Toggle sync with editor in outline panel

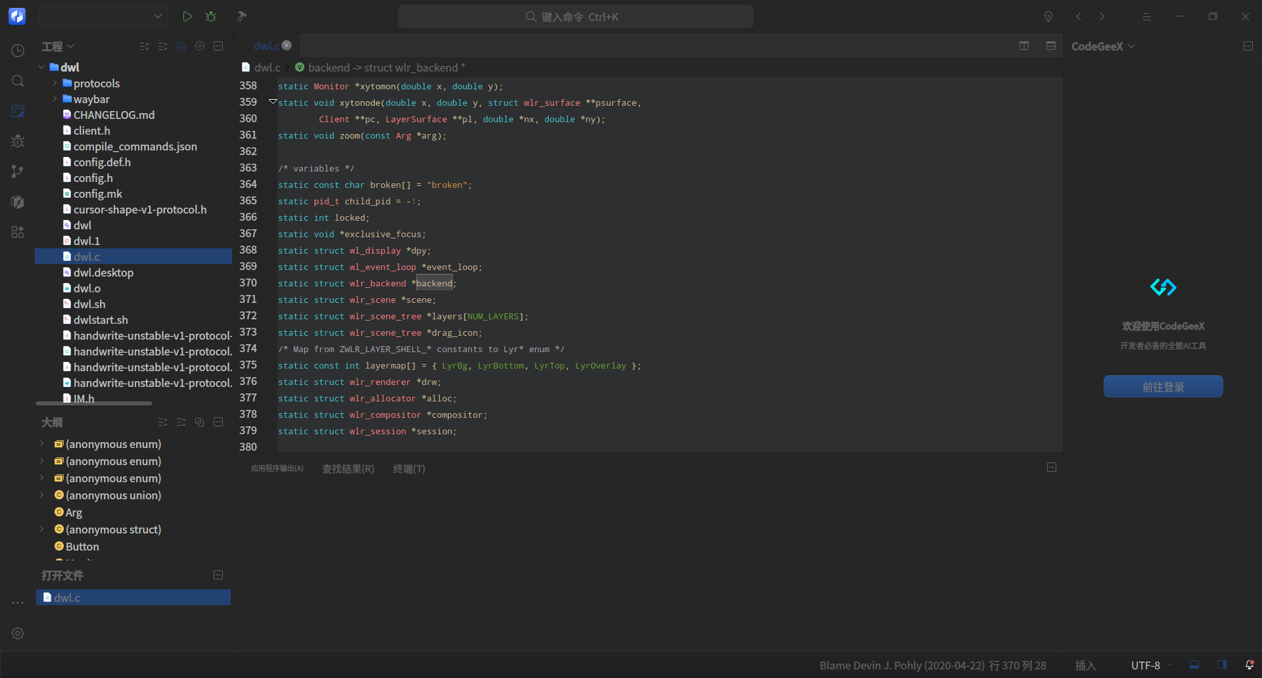point(200,422)
